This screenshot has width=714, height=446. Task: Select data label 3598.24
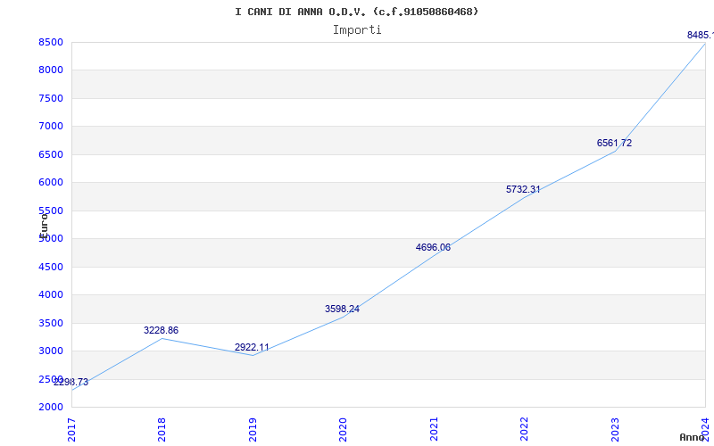point(342,309)
